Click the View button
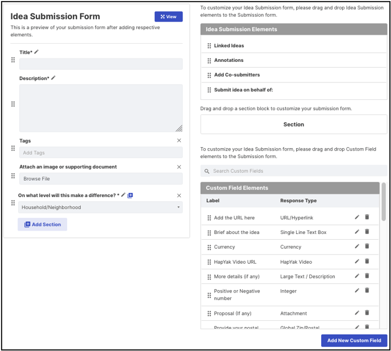 pyautogui.click(x=169, y=16)
